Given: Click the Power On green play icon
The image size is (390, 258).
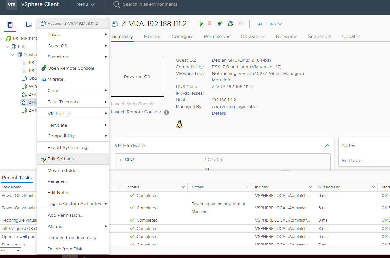Looking at the screenshot, I should [201, 23].
